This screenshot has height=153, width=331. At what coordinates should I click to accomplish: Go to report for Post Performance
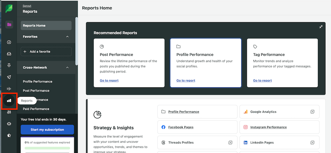coord(109,80)
